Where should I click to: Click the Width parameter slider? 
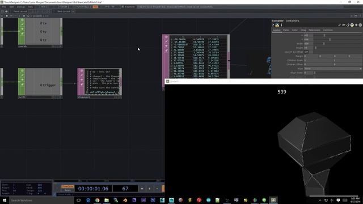point(338,44)
